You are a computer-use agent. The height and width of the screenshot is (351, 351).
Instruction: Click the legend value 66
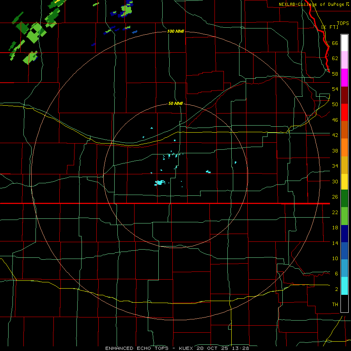335,43
